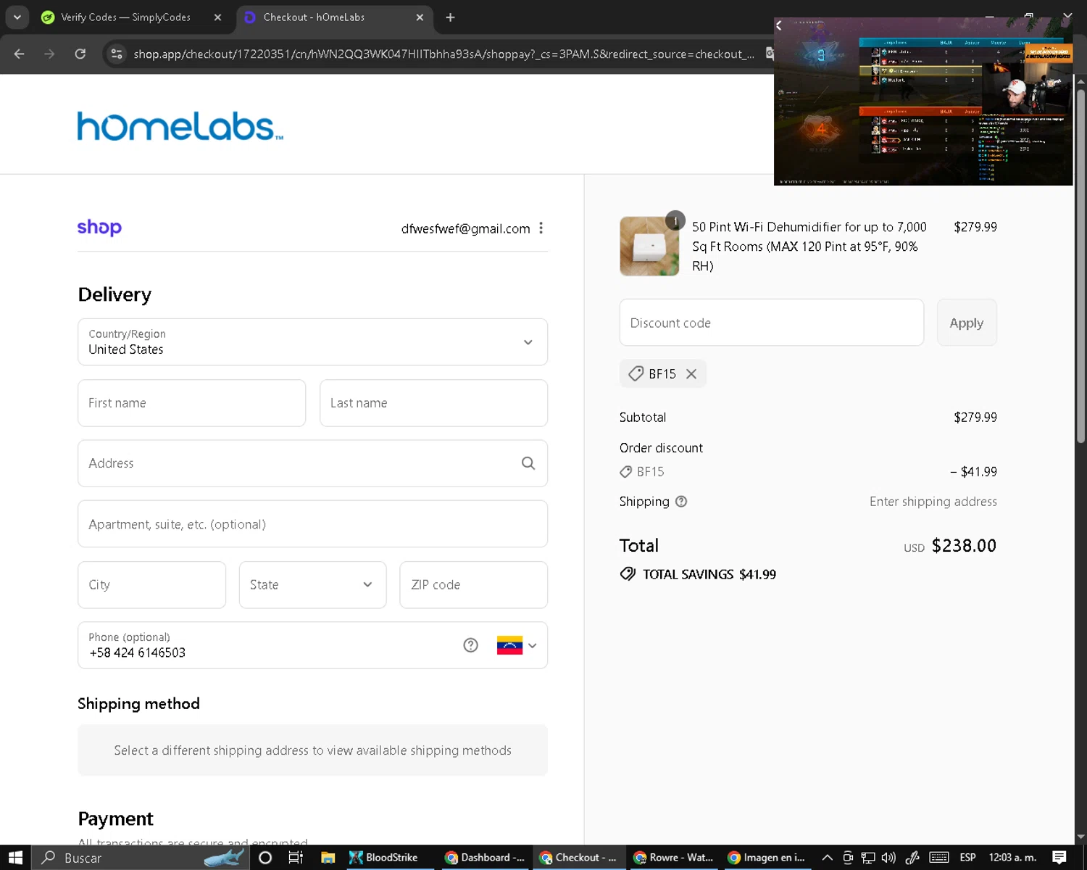
Task: Click the dehumidifier product thumbnail
Action: tap(649, 246)
